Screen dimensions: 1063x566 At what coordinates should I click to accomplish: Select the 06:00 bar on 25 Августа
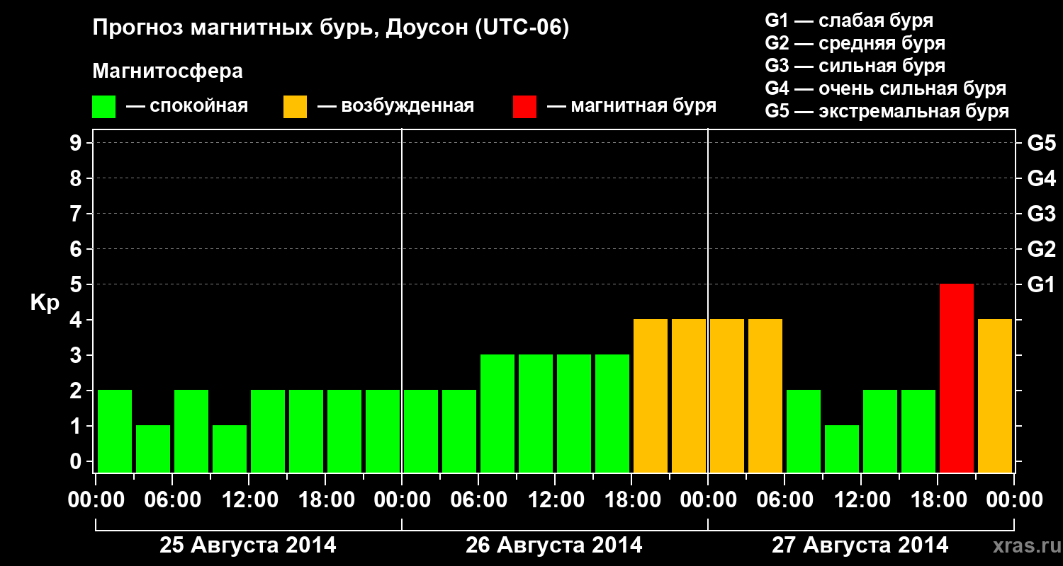(191, 431)
